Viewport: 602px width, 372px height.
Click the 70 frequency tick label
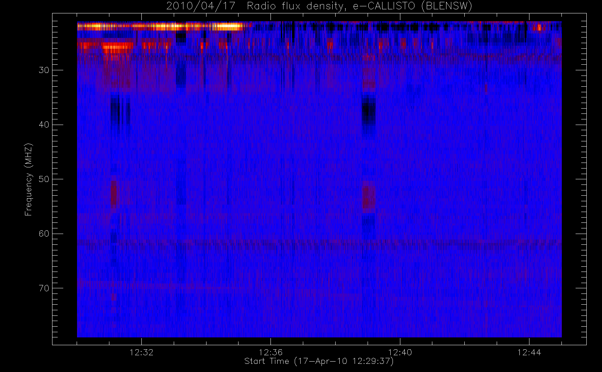coord(44,288)
